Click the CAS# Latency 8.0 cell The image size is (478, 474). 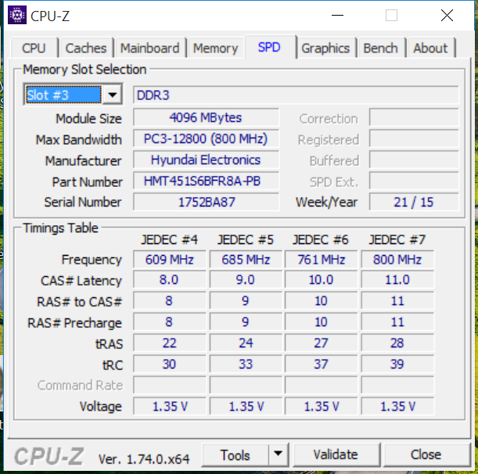(x=170, y=280)
